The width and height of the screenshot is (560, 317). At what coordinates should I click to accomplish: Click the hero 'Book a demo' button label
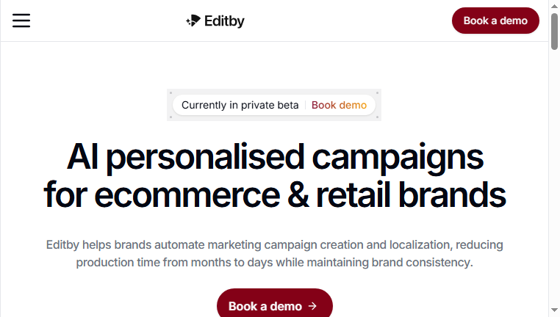(x=265, y=306)
